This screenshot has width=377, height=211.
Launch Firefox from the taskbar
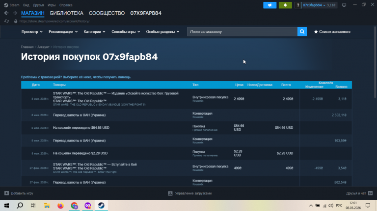click(60, 206)
